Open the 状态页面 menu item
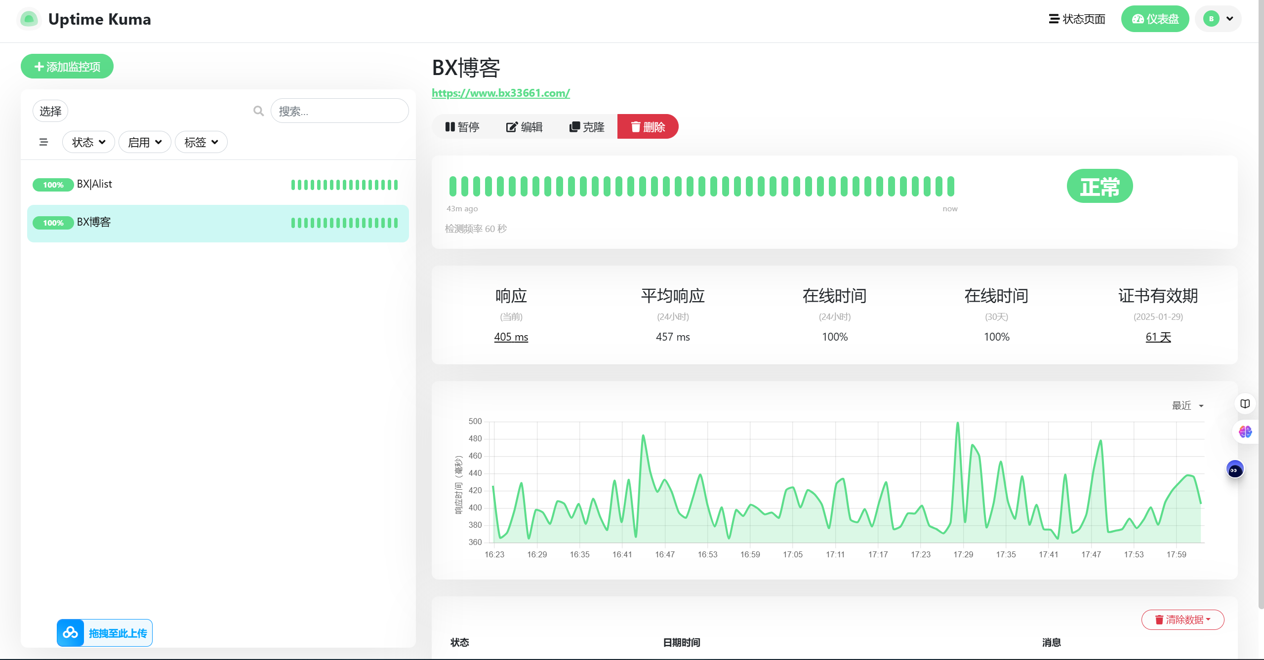 coord(1077,19)
